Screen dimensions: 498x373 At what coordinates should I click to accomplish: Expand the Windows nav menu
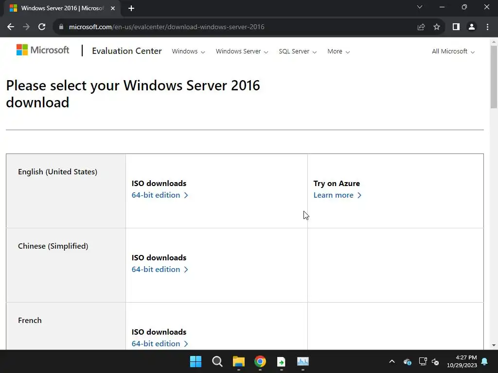tap(188, 51)
